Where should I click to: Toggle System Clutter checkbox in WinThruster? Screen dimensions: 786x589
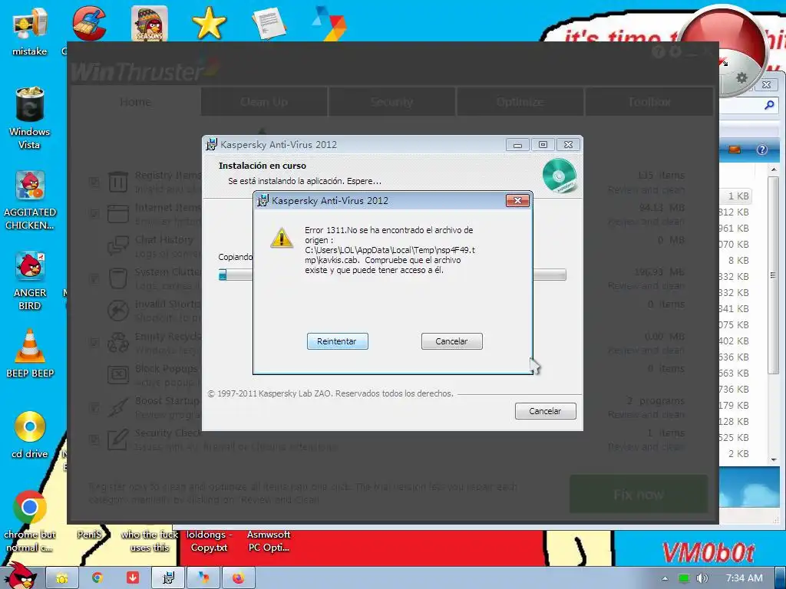click(x=94, y=278)
